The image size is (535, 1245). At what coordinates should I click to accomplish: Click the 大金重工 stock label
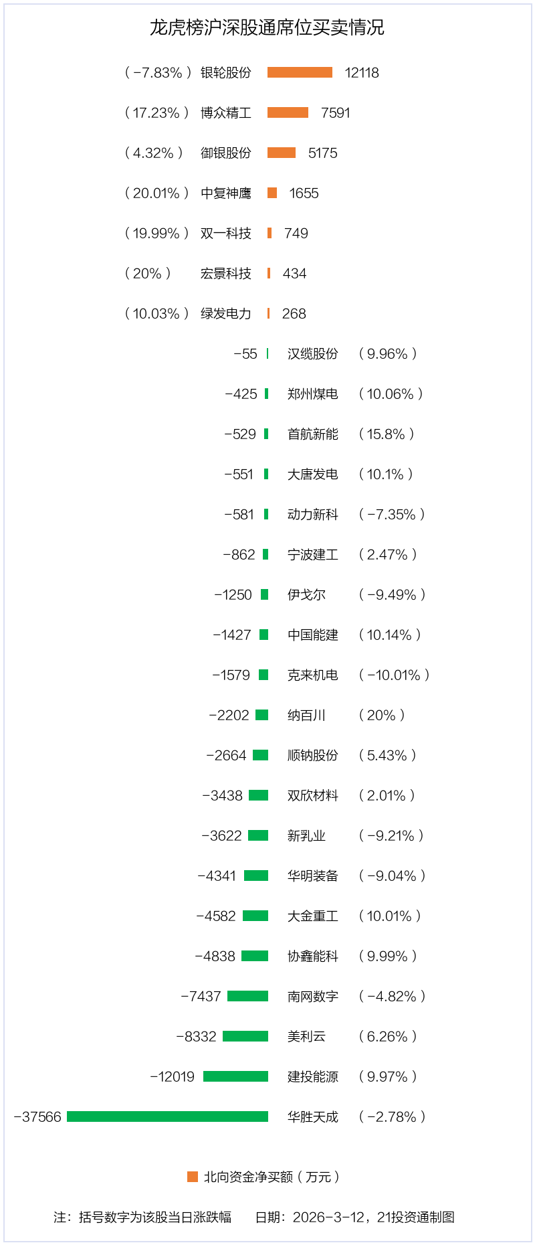313,916
